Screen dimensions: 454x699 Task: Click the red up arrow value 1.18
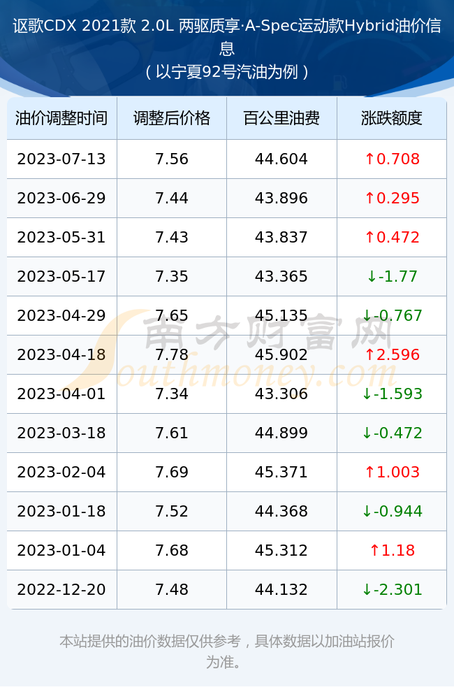[392, 551]
